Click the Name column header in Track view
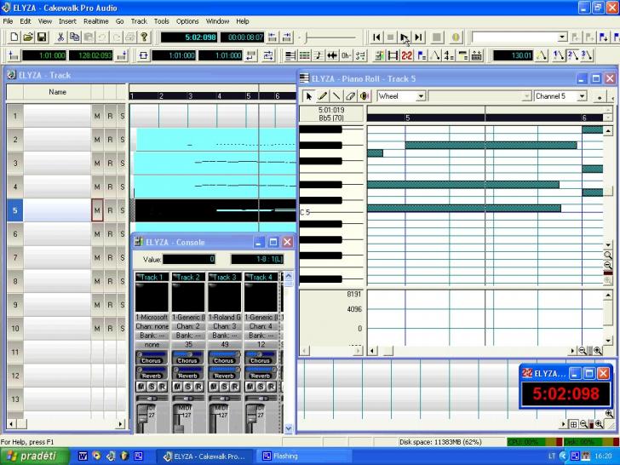 [x=57, y=92]
